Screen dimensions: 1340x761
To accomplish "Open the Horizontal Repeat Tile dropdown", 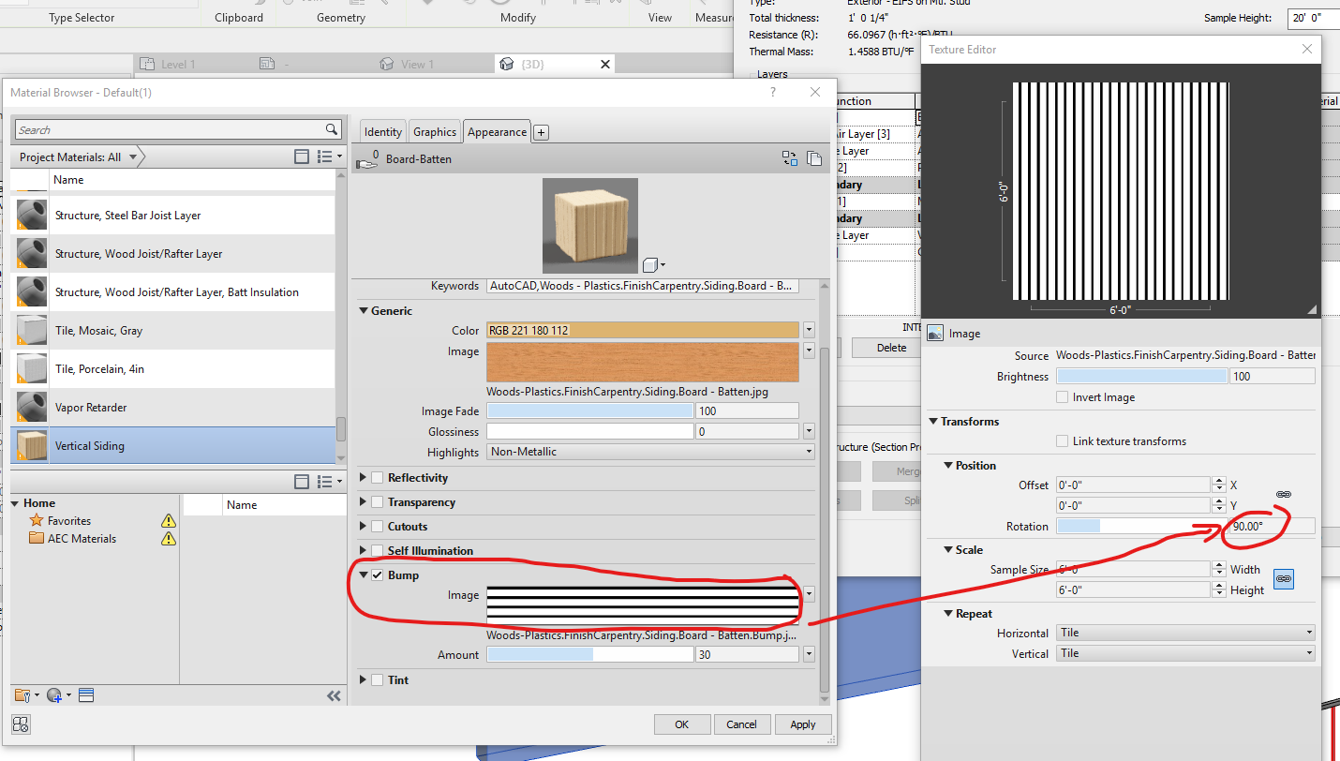I will [1184, 633].
